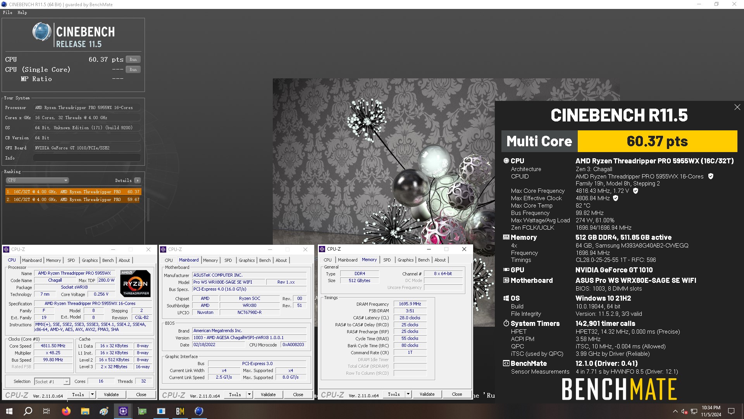Image resolution: width=744 pixels, height=419 pixels.
Task: Launch Firefox from the taskbar
Action: pos(66,411)
